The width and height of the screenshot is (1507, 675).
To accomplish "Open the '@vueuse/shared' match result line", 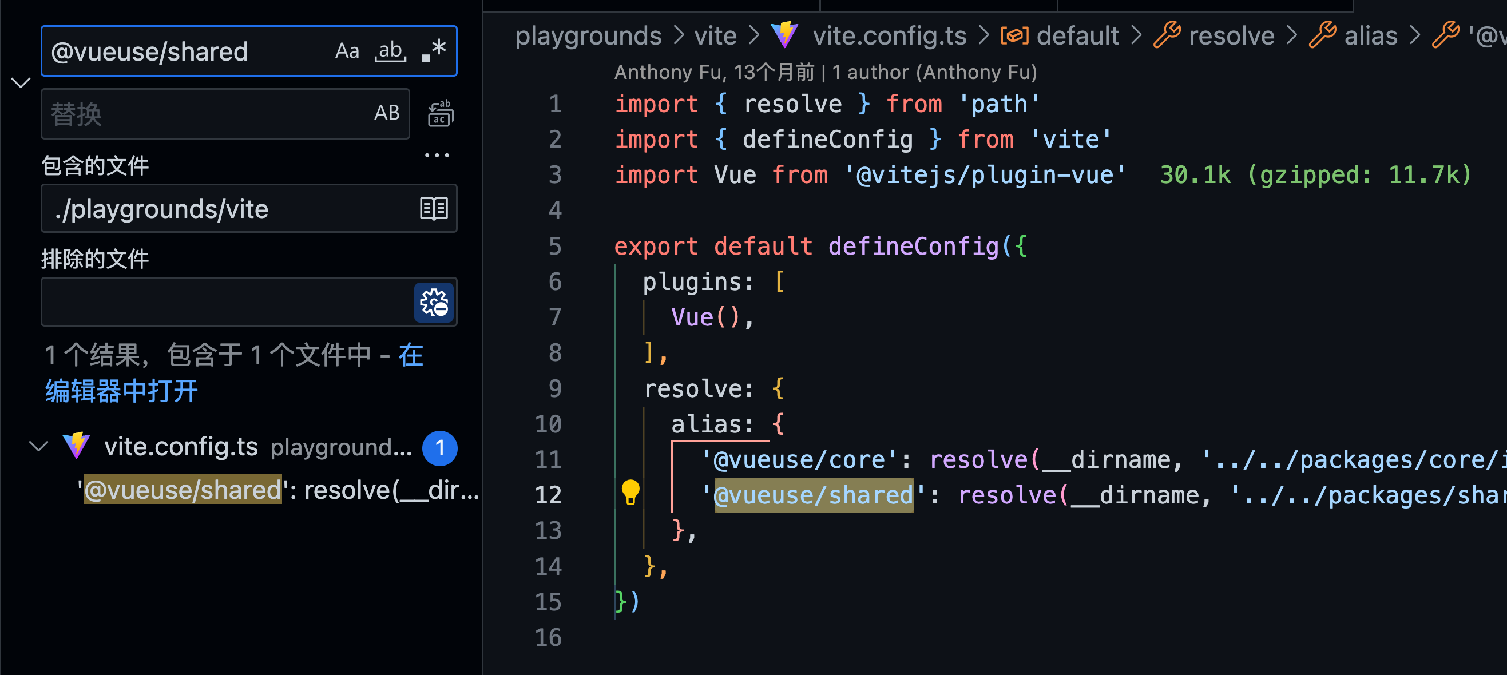I will 278,490.
